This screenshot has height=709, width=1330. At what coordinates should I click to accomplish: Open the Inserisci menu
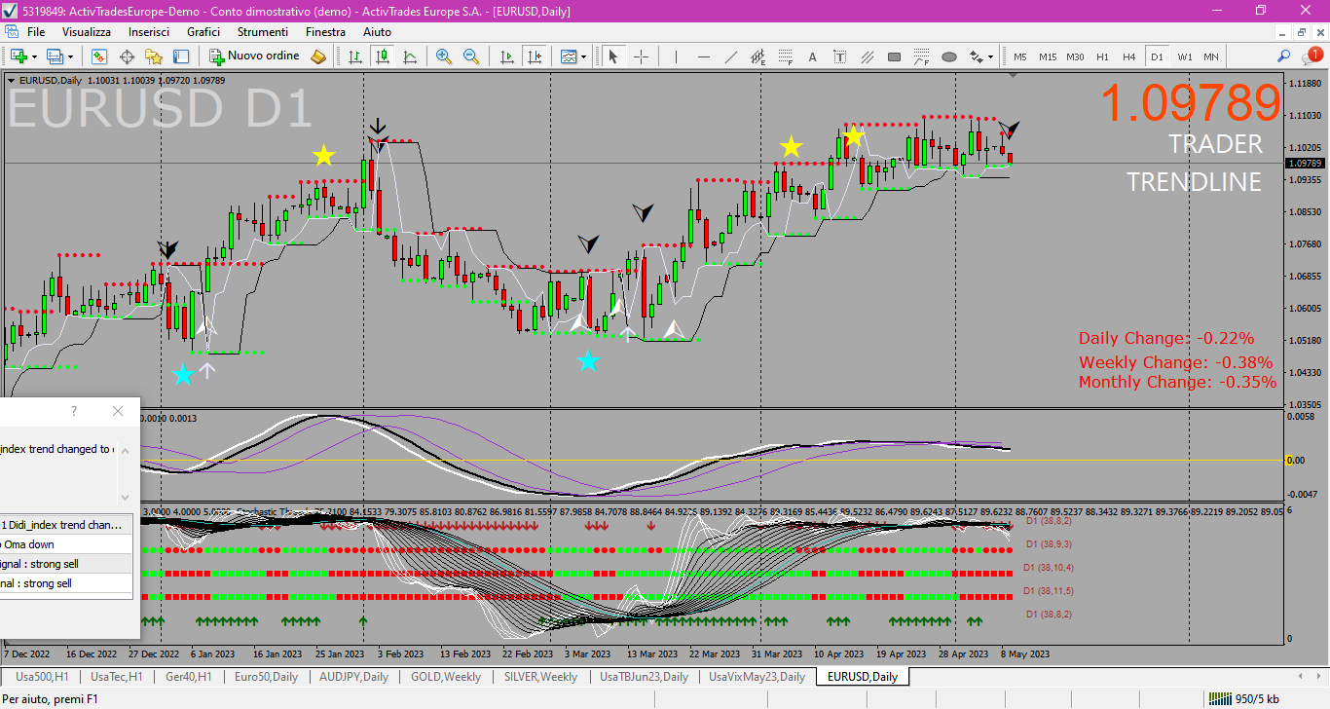[149, 32]
